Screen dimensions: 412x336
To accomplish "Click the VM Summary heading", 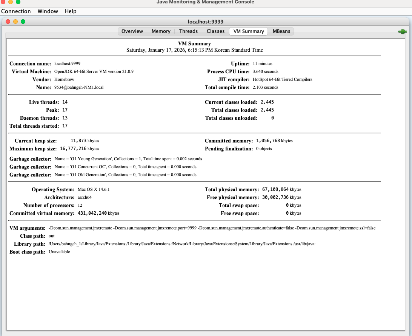I will pyautogui.click(x=194, y=44).
